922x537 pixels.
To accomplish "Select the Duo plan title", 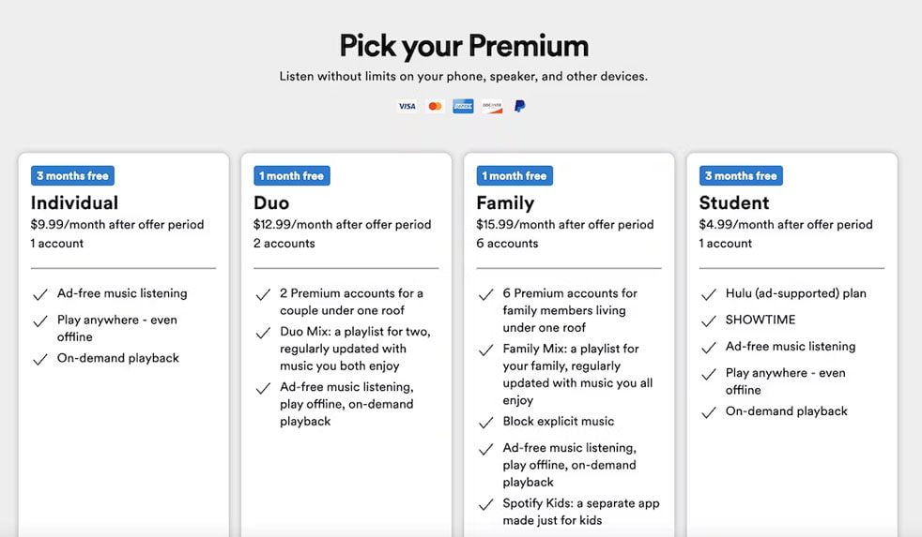I will tap(271, 203).
